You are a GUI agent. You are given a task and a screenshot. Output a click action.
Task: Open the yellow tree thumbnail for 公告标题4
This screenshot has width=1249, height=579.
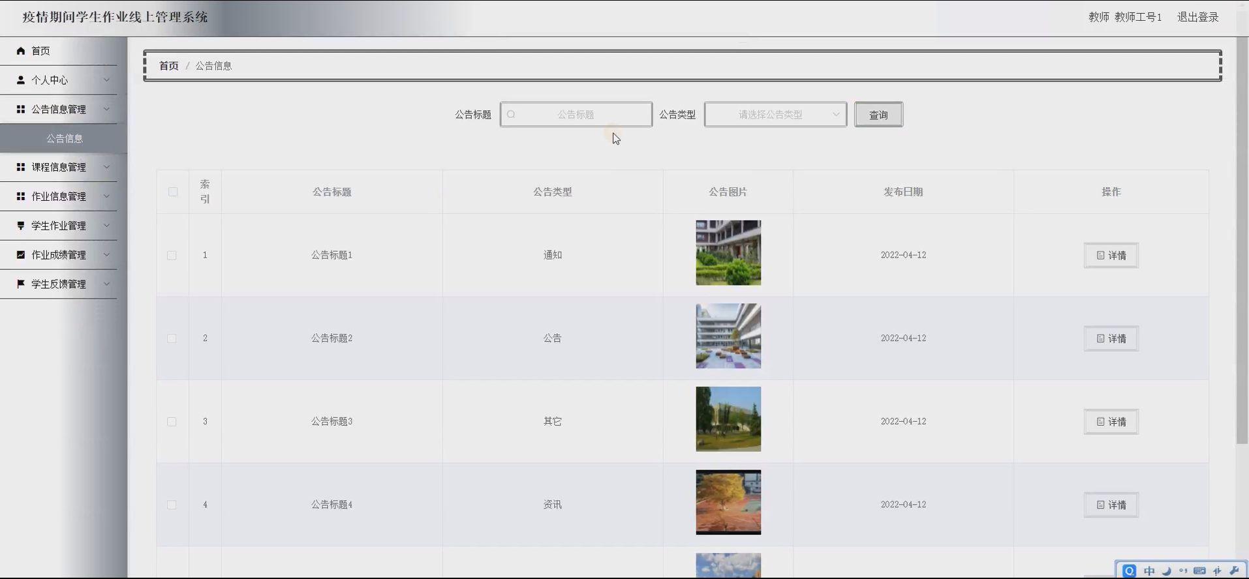pyautogui.click(x=728, y=503)
